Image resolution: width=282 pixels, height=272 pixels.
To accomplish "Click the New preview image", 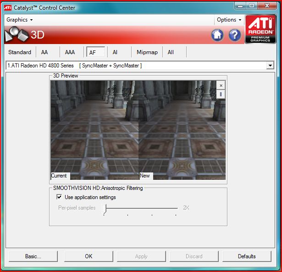I will (x=182, y=130).
